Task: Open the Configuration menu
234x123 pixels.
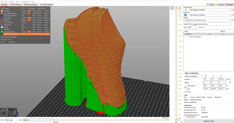Action: 25,2
